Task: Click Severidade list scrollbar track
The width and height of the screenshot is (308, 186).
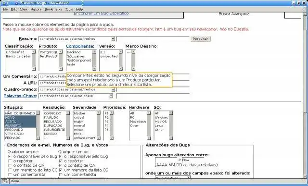Action: [99, 125]
